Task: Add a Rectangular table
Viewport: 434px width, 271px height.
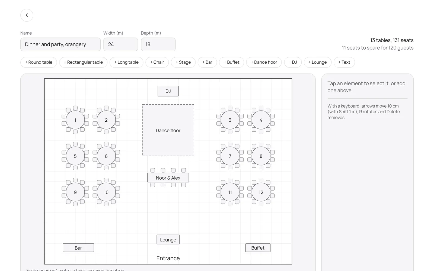Action: tap(83, 62)
